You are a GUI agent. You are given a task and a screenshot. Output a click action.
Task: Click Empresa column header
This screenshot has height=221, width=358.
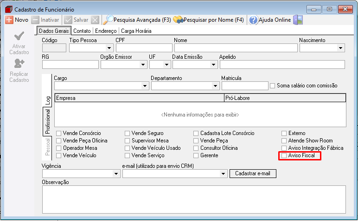pos(140,98)
